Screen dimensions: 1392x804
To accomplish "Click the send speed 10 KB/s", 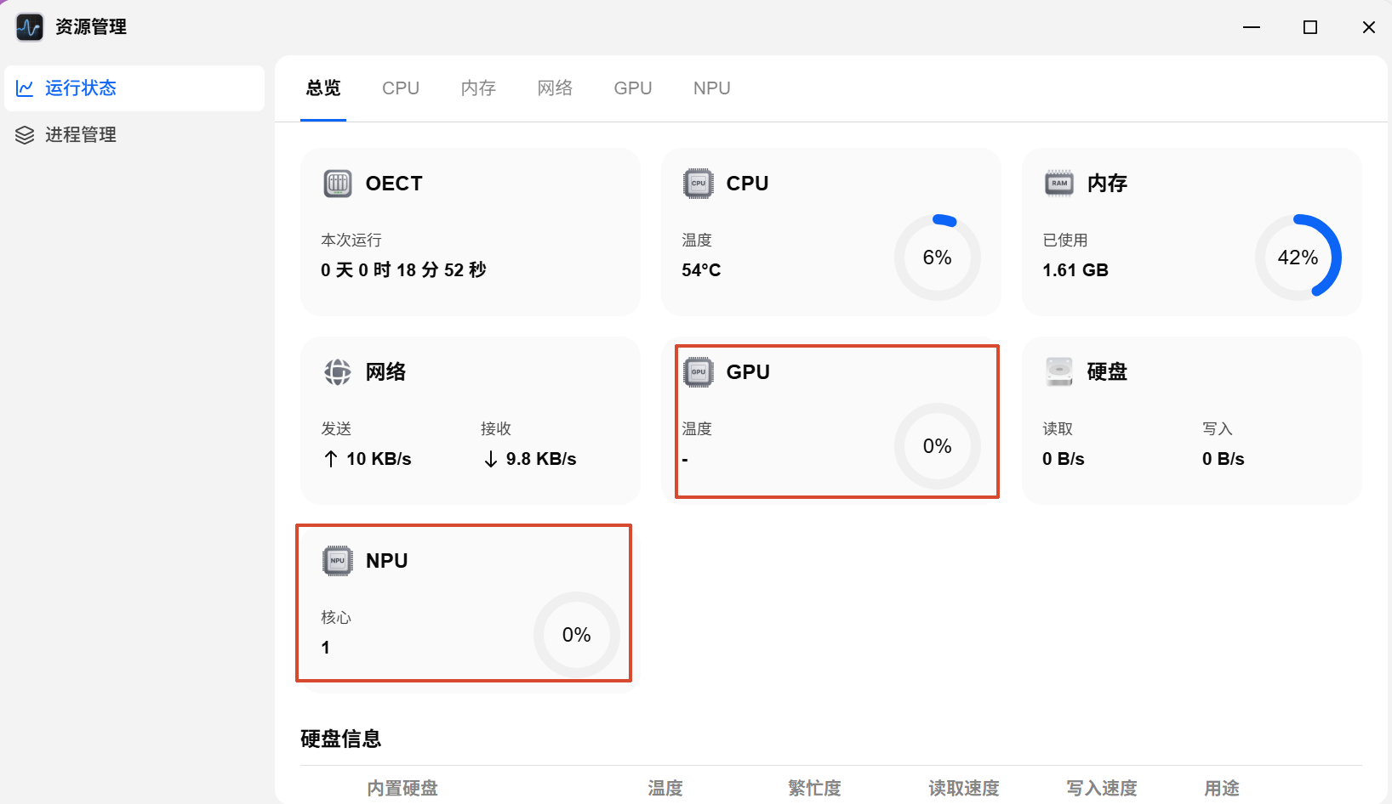I will click(x=379, y=459).
